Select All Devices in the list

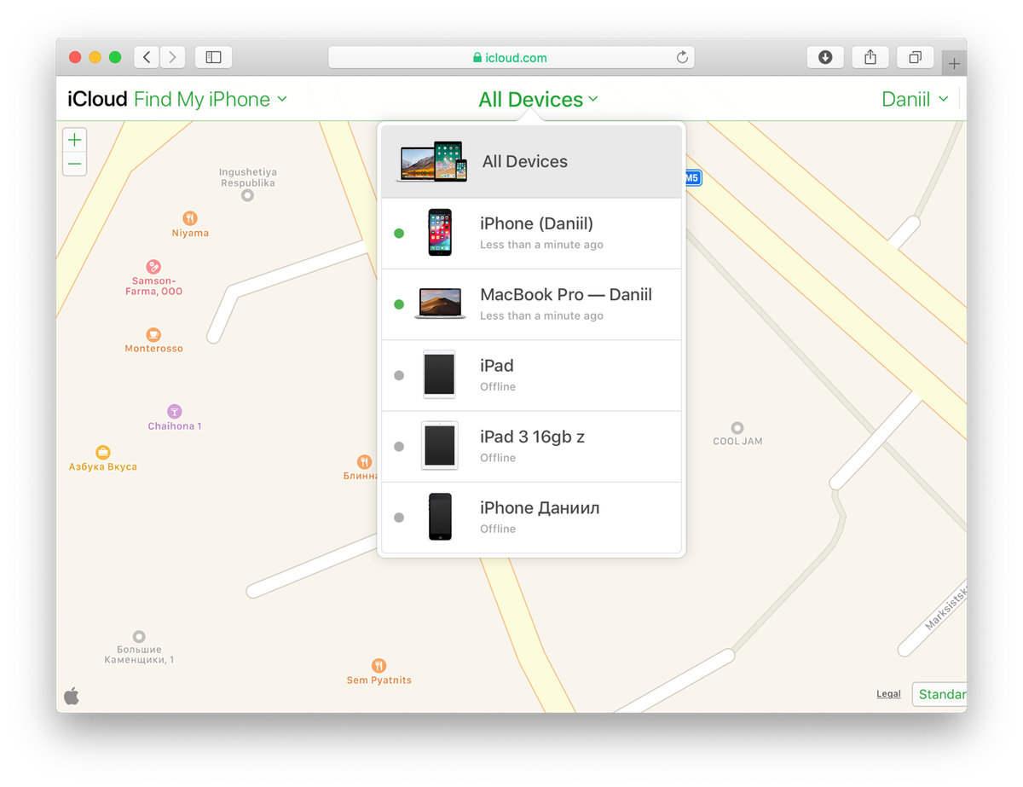pos(531,161)
